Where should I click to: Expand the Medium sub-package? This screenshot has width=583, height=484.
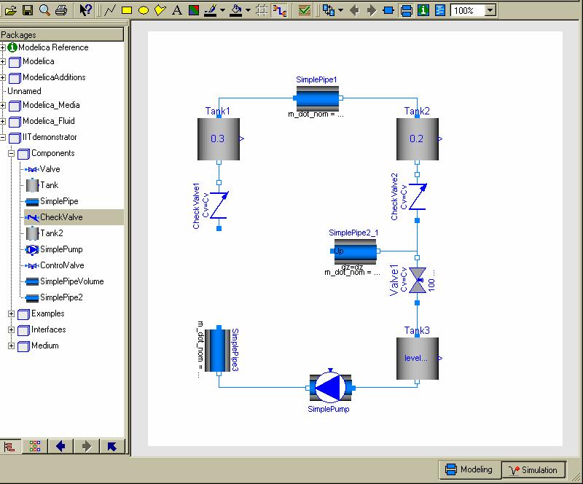click(11, 346)
